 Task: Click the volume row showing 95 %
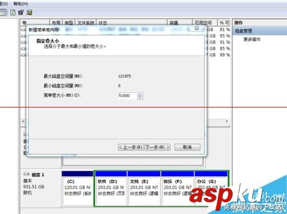pos(219,36)
